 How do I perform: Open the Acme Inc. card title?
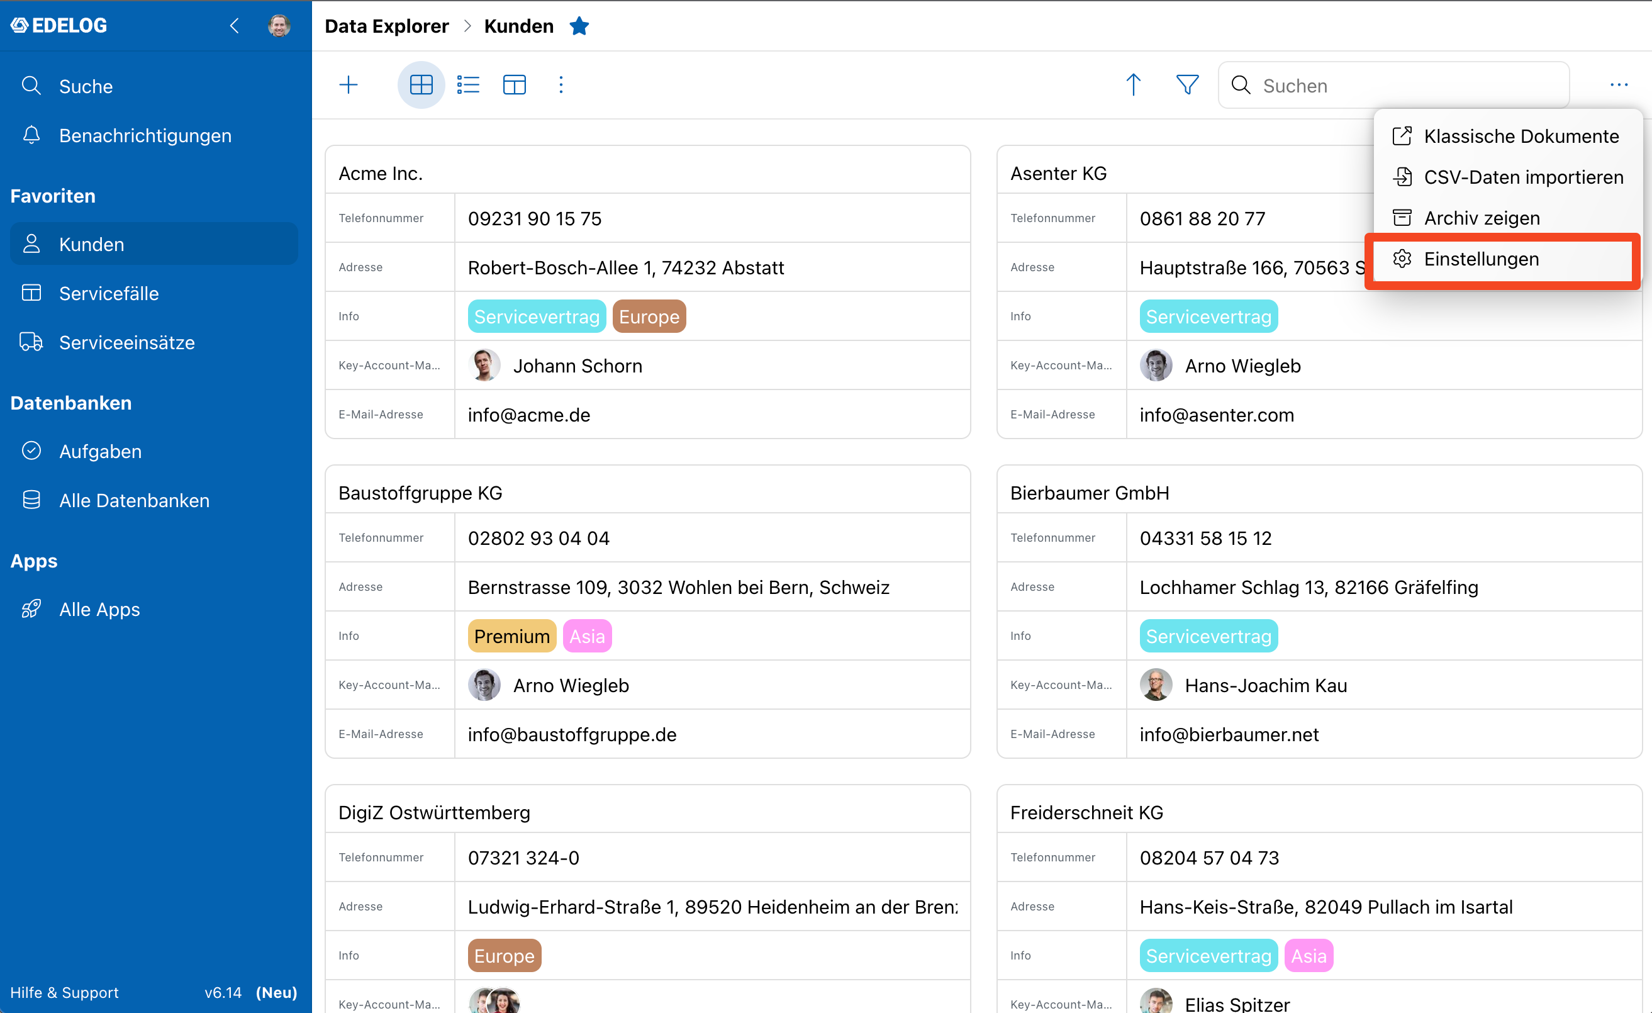click(x=380, y=173)
